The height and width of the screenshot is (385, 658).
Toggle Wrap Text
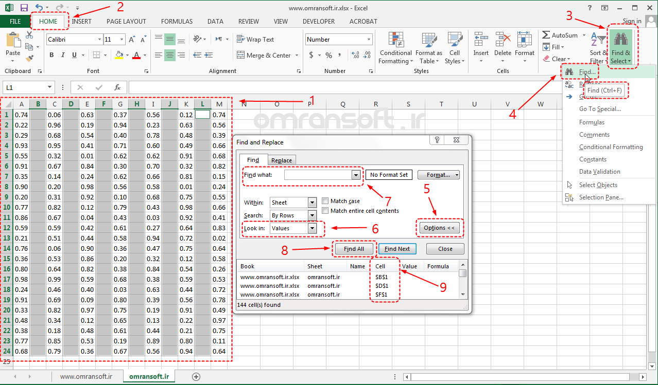tap(255, 40)
